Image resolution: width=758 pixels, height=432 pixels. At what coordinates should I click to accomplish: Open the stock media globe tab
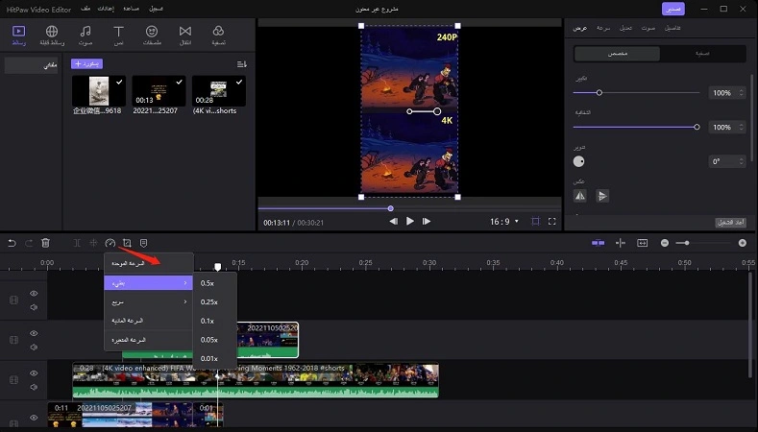click(52, 36)
